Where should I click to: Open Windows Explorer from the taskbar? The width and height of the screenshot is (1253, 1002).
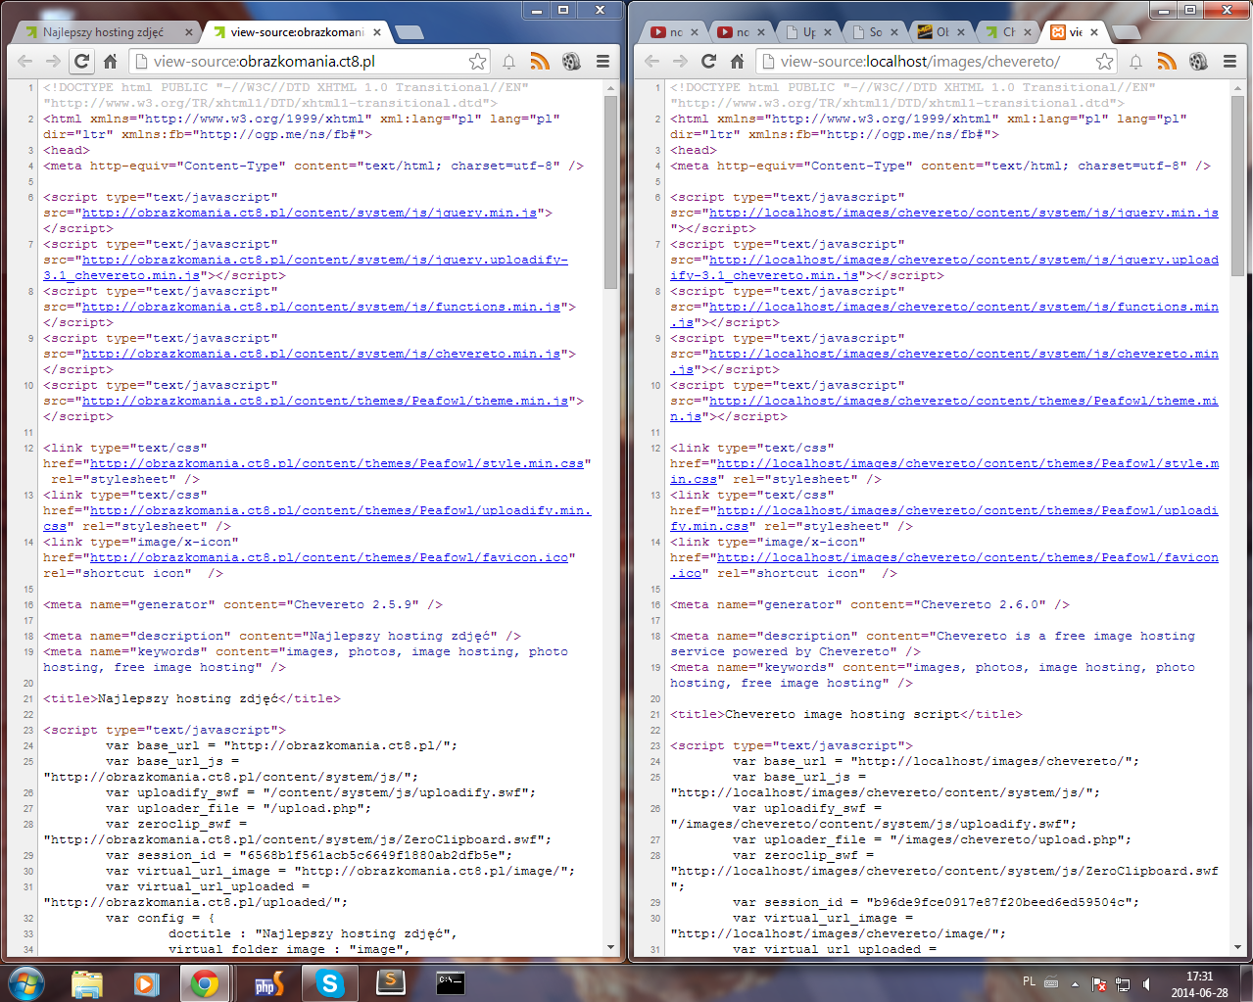(x=87, y=982)
